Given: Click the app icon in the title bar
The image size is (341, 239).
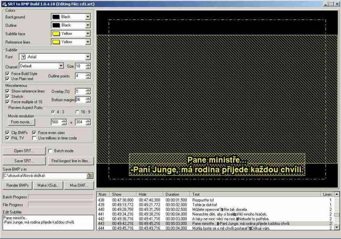Looking at the screenshot, I should click(x=4, y=4).
